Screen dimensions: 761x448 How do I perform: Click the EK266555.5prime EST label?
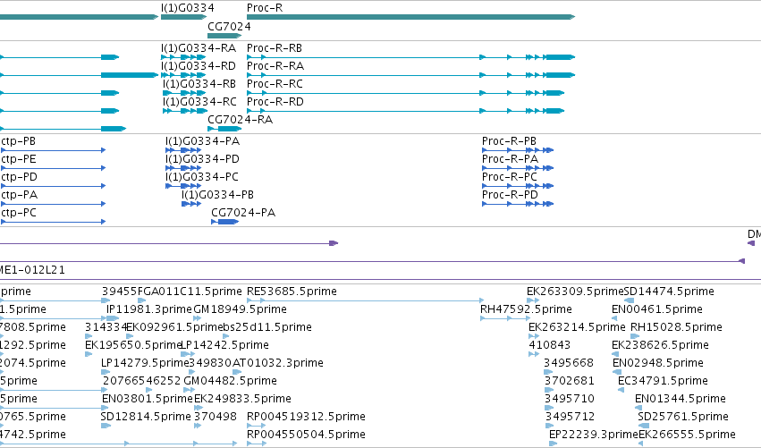[x=688, y=435]
